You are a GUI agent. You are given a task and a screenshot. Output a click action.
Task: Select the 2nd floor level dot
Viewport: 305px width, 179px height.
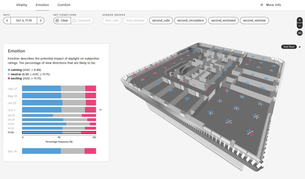pyautogui.click(x=299, y=47)
